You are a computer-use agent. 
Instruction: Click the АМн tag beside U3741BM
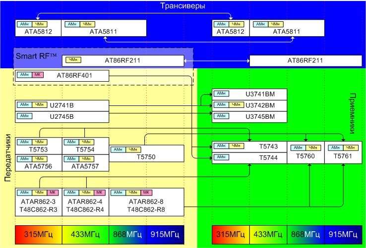[x=221, y=94]
